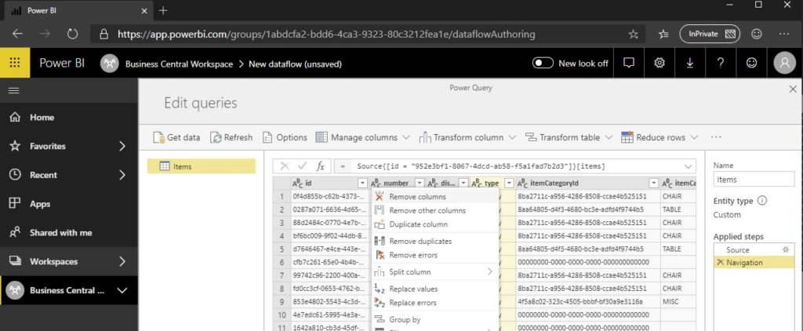Click Get data in the toolbar
Viewport: 803px width, 331px height.
(176, 137)
